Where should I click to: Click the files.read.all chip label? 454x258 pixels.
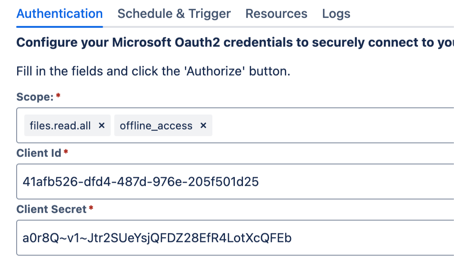click(x=60, y=126)
